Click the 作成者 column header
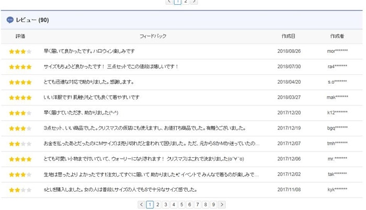Screen dimensions: 366x210 337,36
